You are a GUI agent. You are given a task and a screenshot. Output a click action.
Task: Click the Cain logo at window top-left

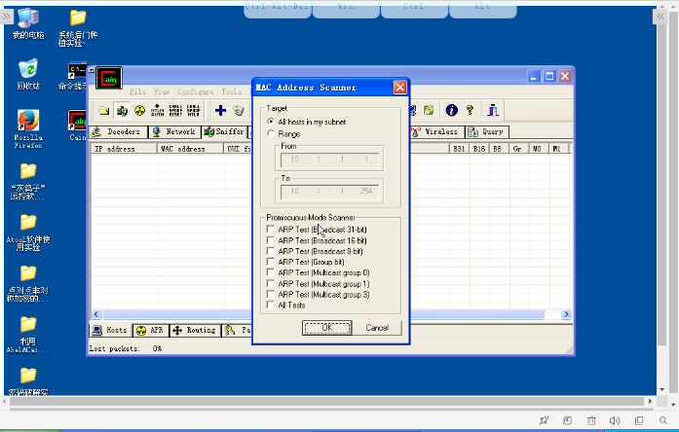(109, 79)
